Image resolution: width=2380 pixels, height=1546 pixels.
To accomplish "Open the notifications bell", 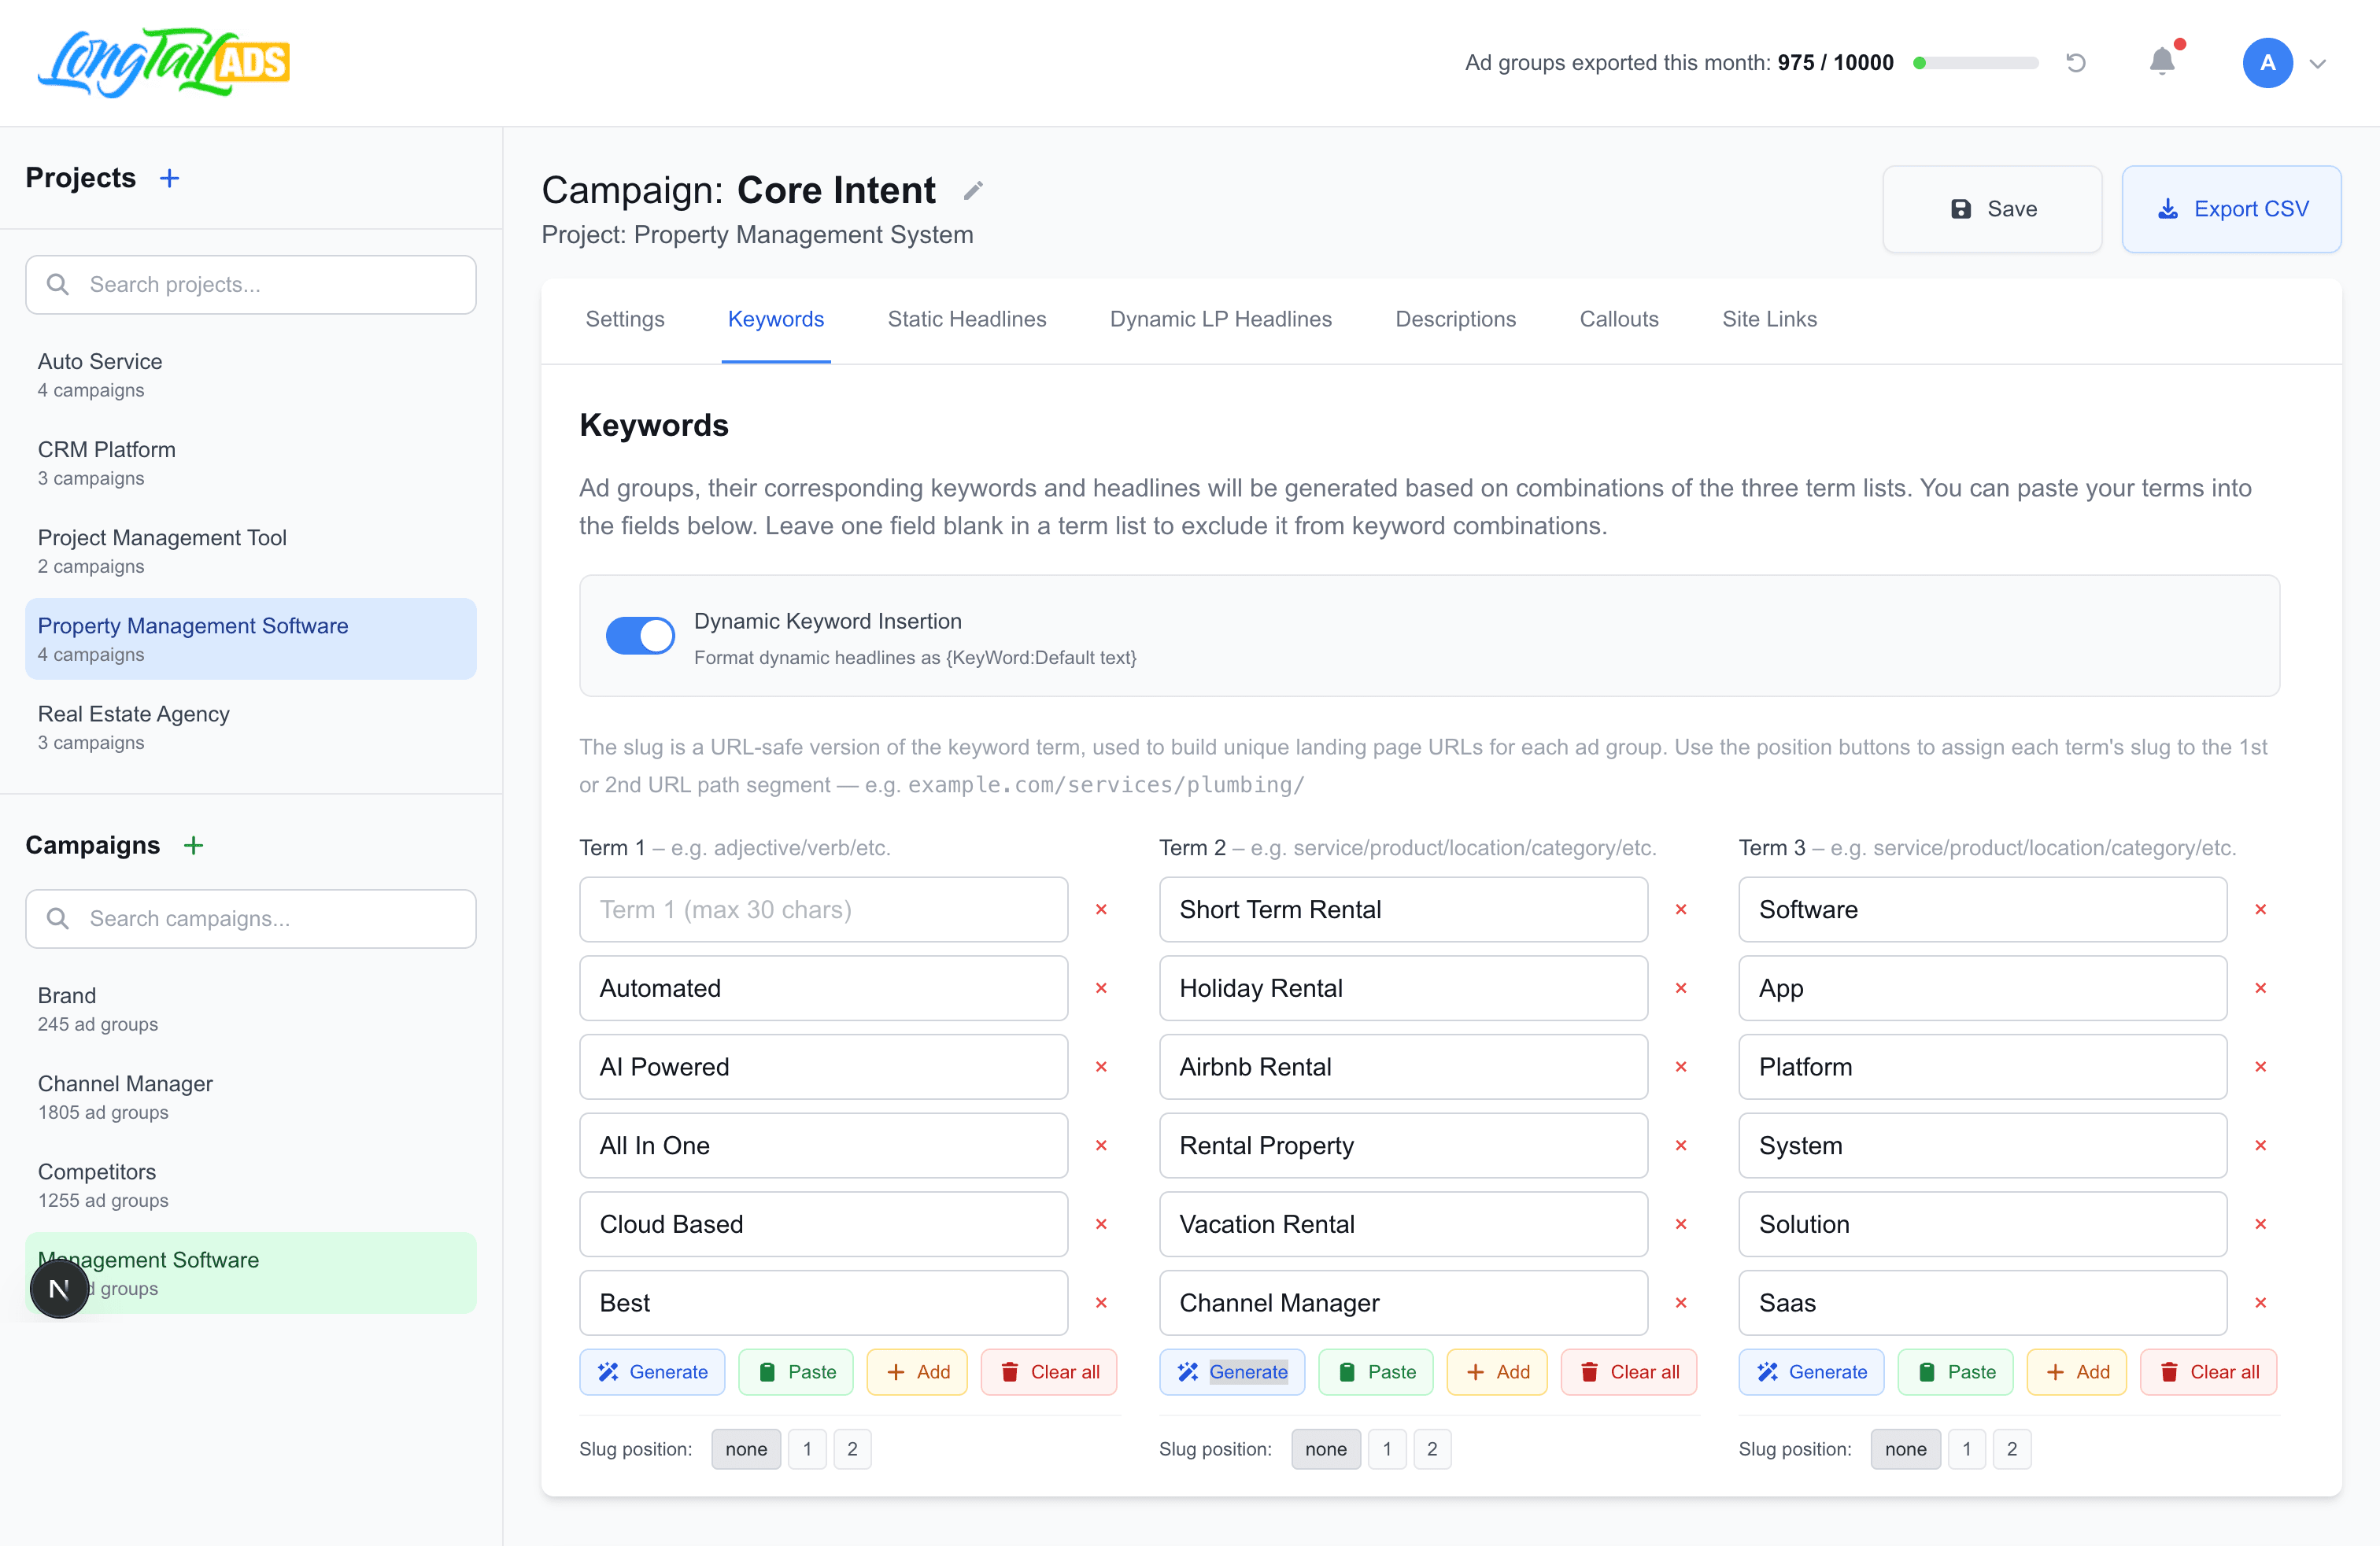I will pos(2162,63).
